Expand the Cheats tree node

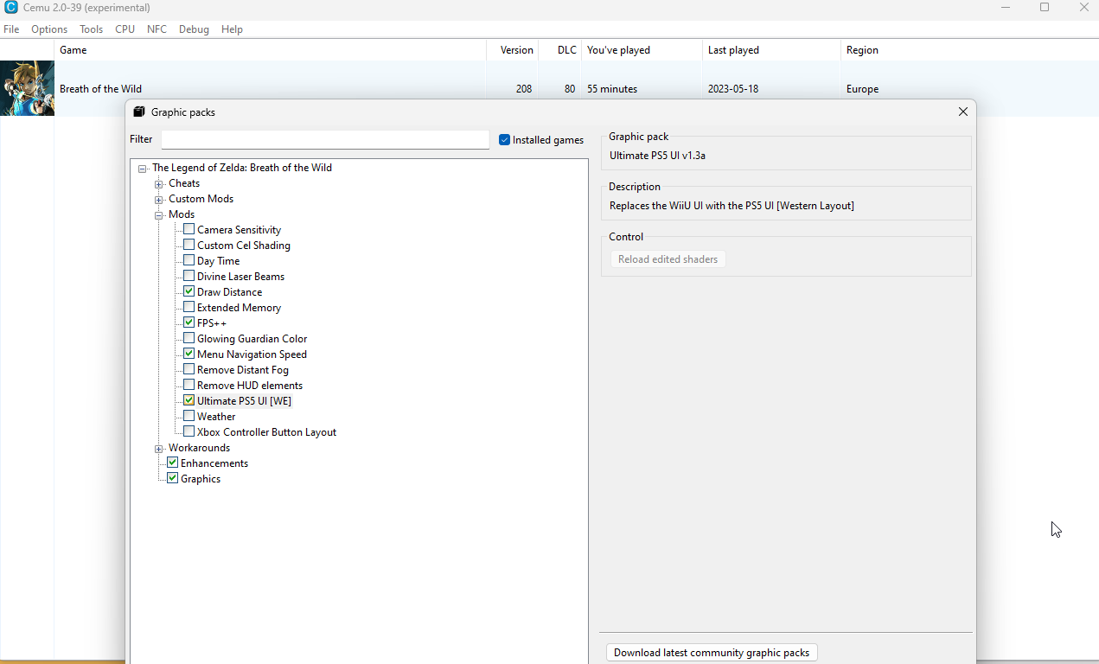(159, 184)
